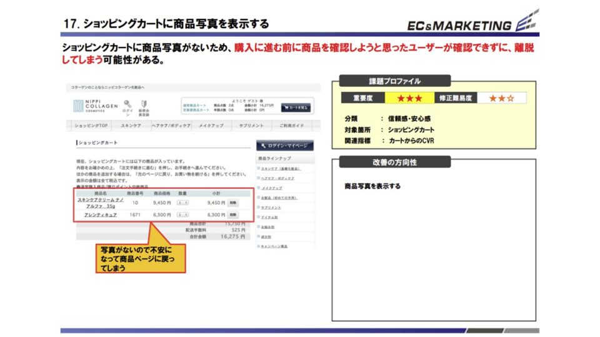
Task: Open the スキンケア navigation tab
Action: tap(131, 125)
